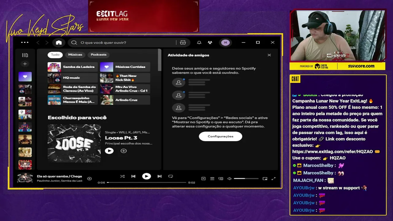Connect to a device
Screen dimensions: 393x221
pos(221,179)
